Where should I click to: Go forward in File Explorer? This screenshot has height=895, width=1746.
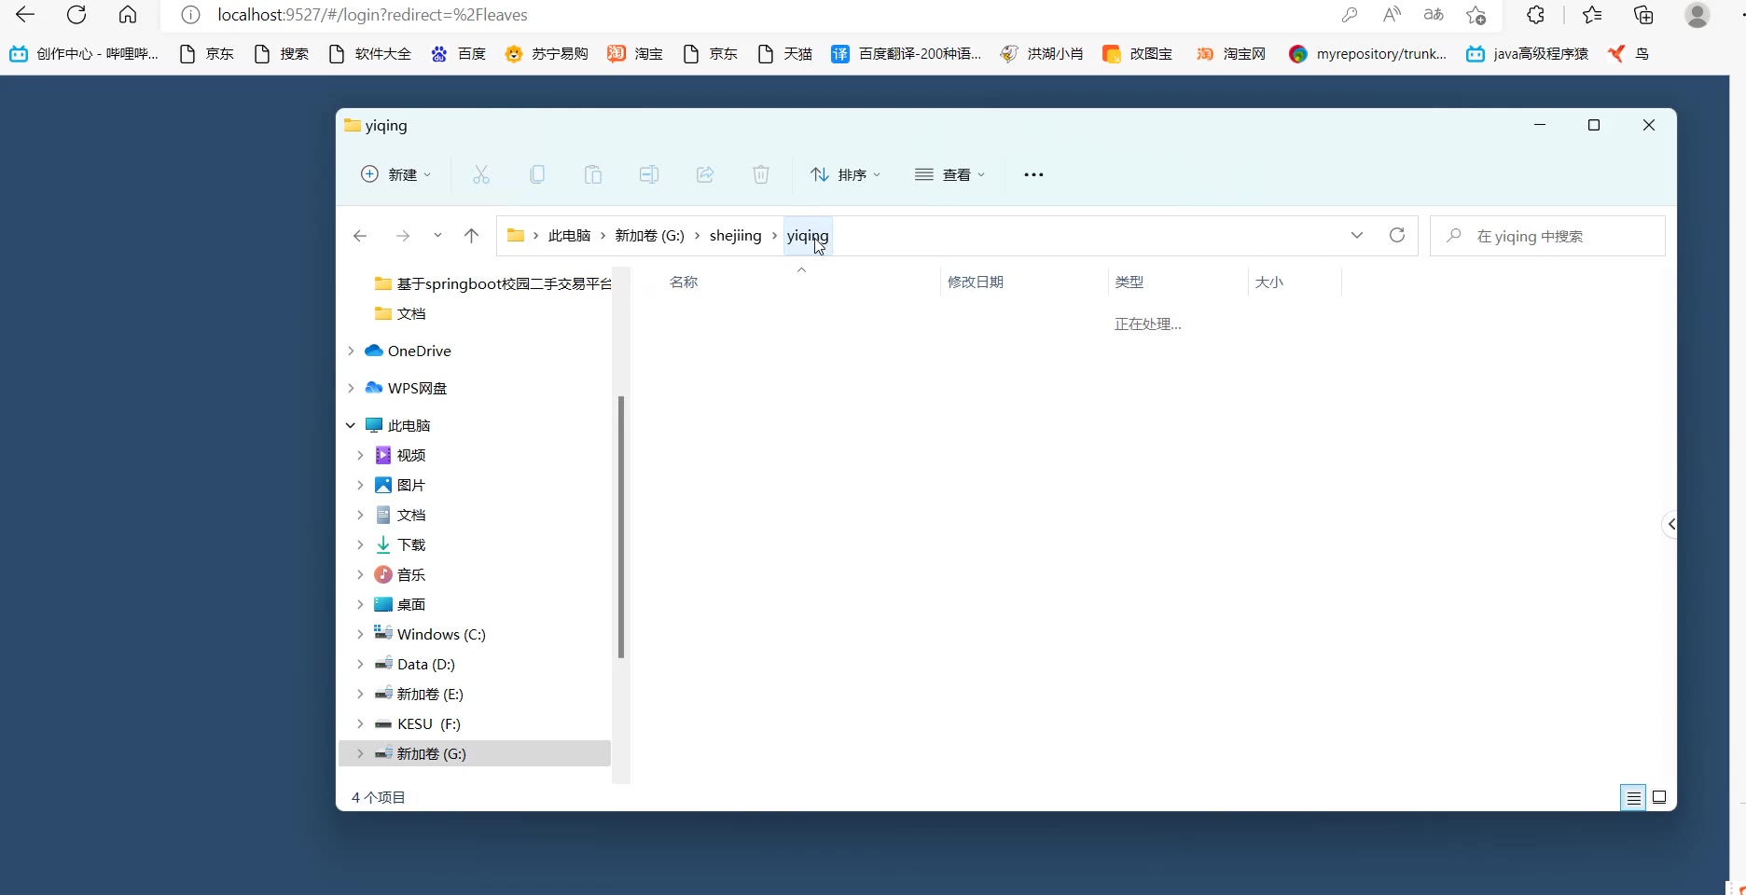(402, 236)
